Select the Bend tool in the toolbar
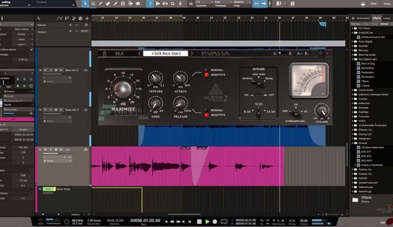Image resolution: width=393 pixels, height=227 pixels. 130,4
